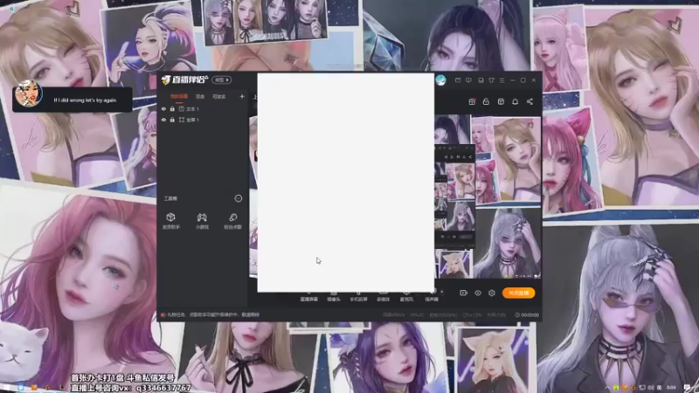Toggle the lock icon on the 全屏 1 row

pyautogui.click(x=172, y=120)
